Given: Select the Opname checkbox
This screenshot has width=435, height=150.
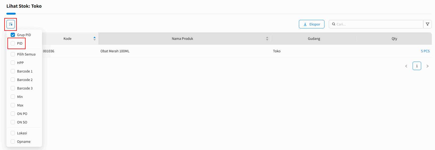Looking at the screenshot, I should (13, 142).
